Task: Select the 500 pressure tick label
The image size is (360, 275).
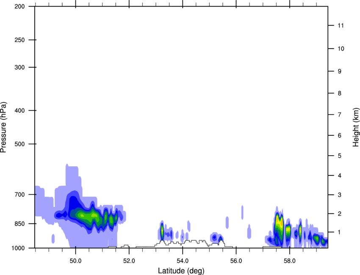Action: pos(20,144)
